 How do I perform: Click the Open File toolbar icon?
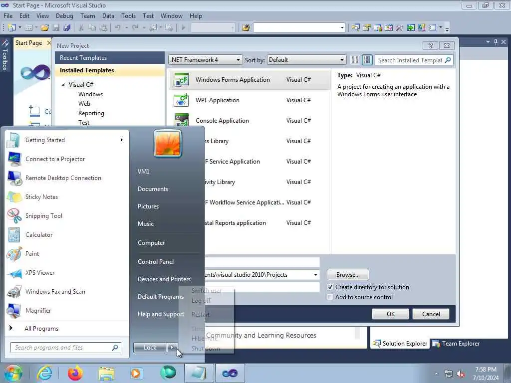[x=45, y=28]
